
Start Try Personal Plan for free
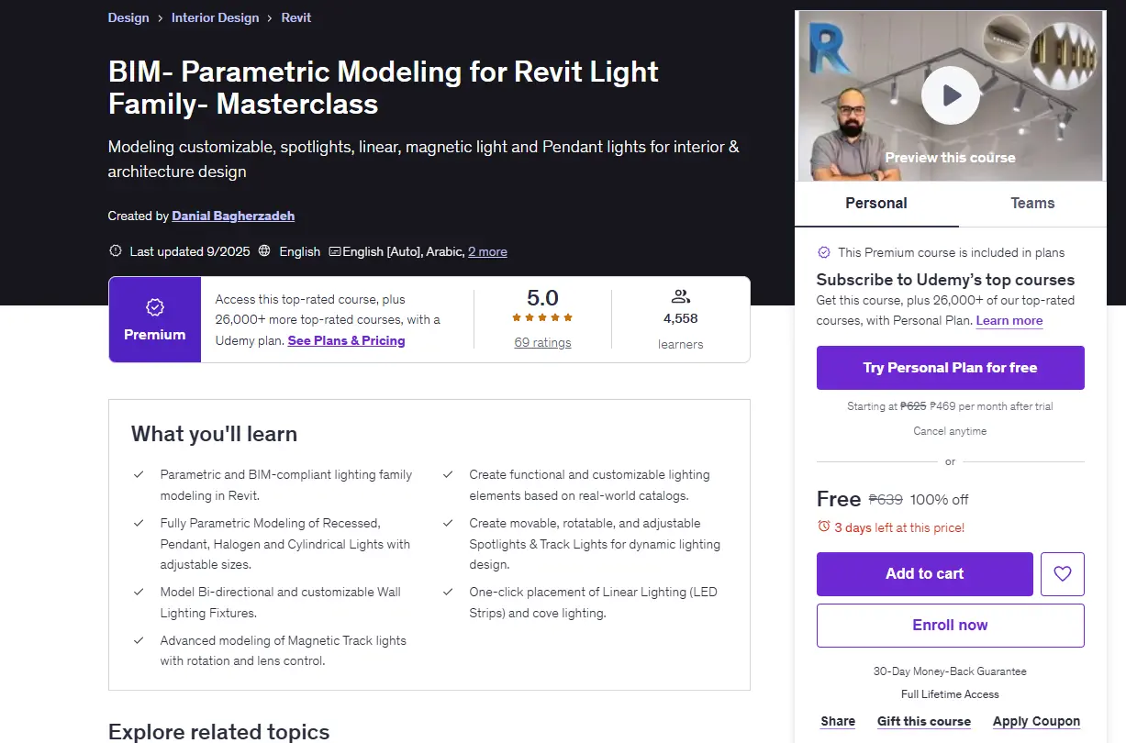pyautogui.click(x=951, y=368)
